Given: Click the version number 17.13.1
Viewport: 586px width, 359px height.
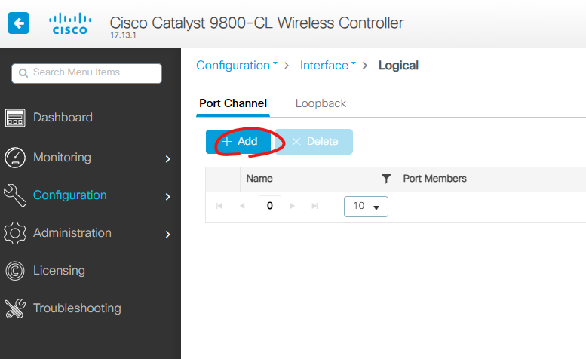Looking at the screenshot, I should [123, 35].
